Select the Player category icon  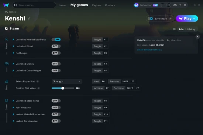[x=6, y=39]
